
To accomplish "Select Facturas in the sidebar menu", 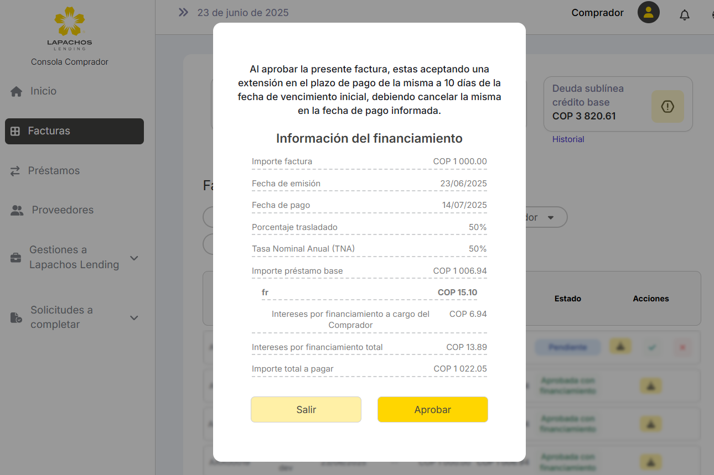I will coord(74,131).
